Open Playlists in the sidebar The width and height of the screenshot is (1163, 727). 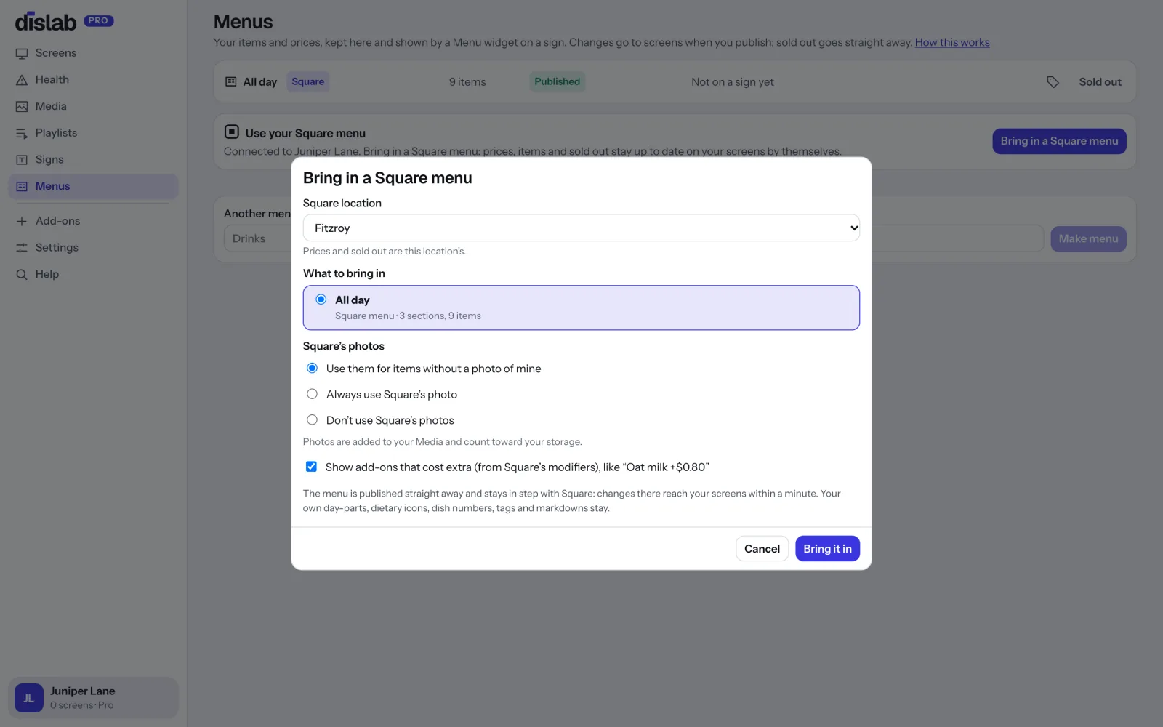tap(93, 133)
